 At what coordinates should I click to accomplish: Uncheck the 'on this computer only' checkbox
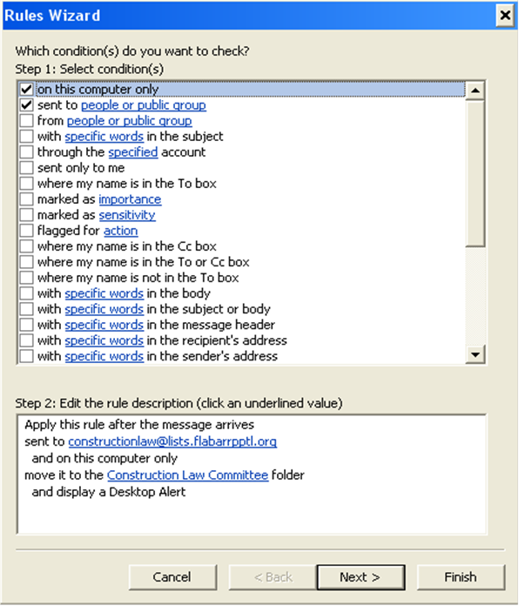[x=26, y=90]
